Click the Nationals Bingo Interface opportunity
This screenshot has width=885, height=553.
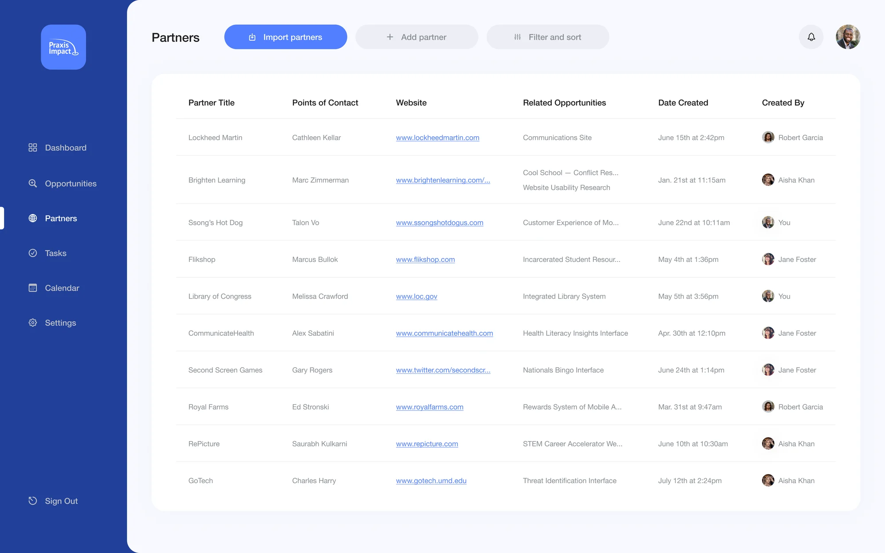click(563, 370)
